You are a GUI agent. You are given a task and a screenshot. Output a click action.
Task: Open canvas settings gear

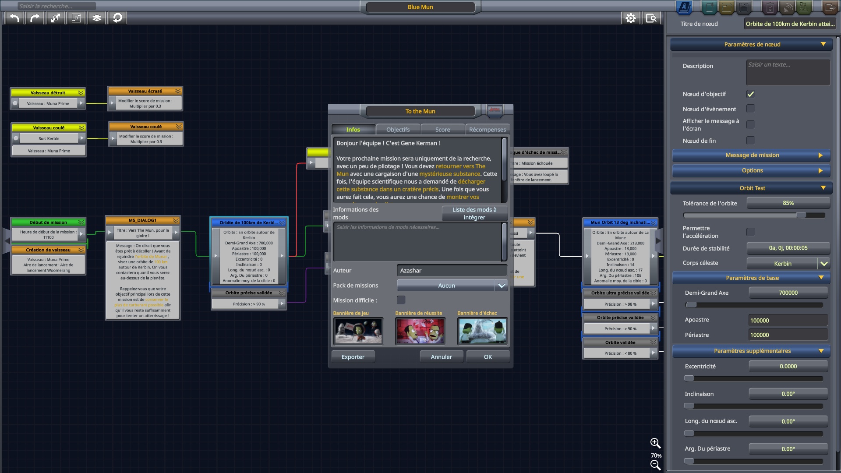coord(630,18)
